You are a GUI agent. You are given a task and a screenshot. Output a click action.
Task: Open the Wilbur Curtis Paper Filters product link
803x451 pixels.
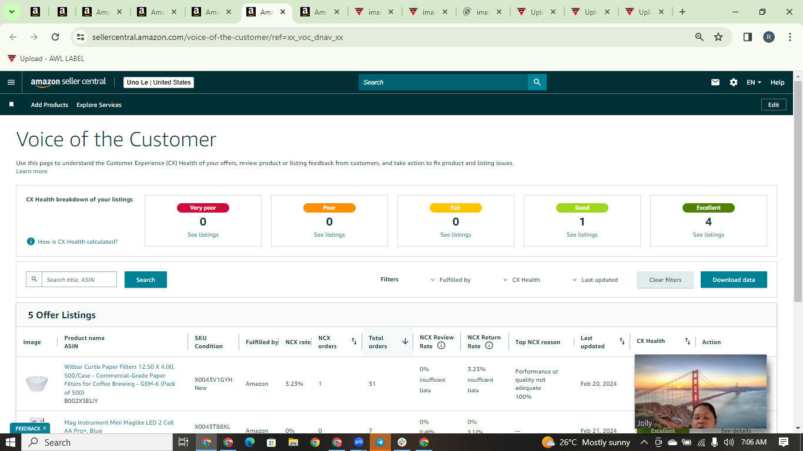[120, 379]
